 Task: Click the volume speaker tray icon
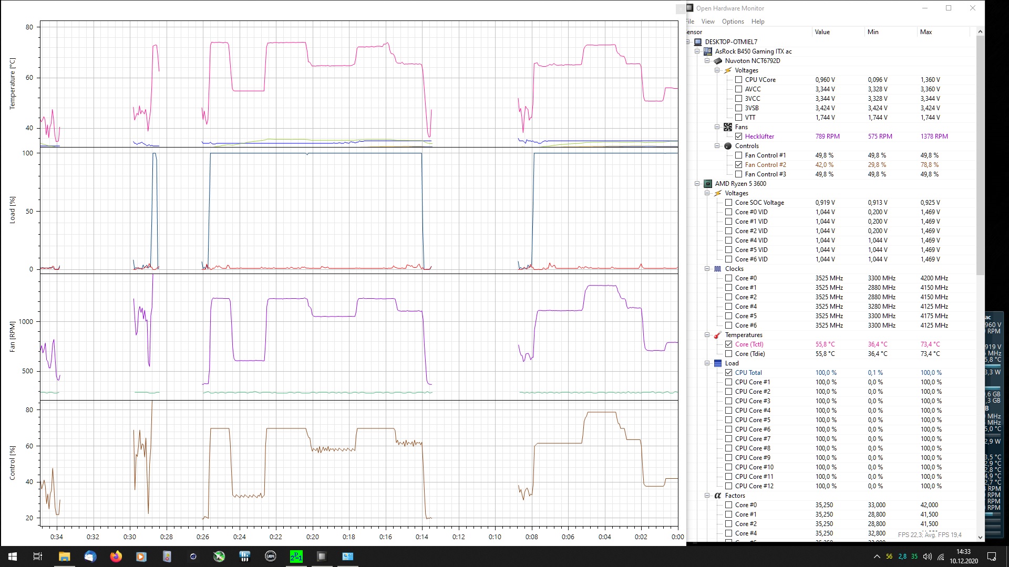[927, 556]
